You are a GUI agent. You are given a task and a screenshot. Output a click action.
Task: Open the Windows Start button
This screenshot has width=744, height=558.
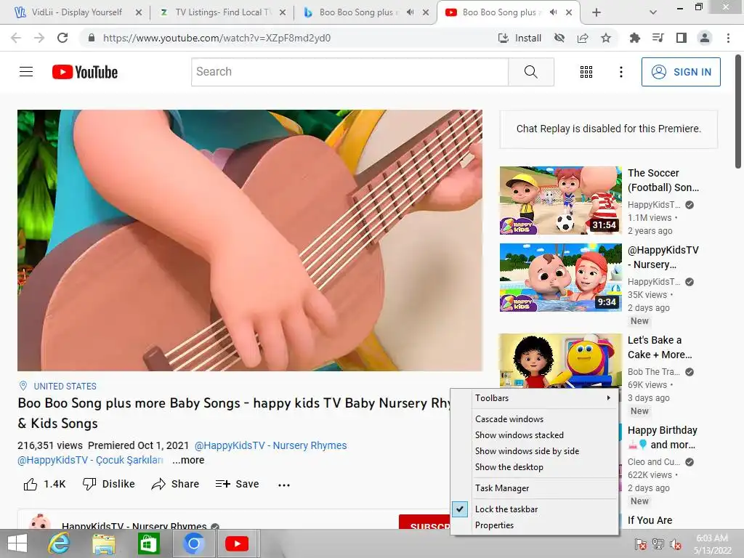coord(17,543)
